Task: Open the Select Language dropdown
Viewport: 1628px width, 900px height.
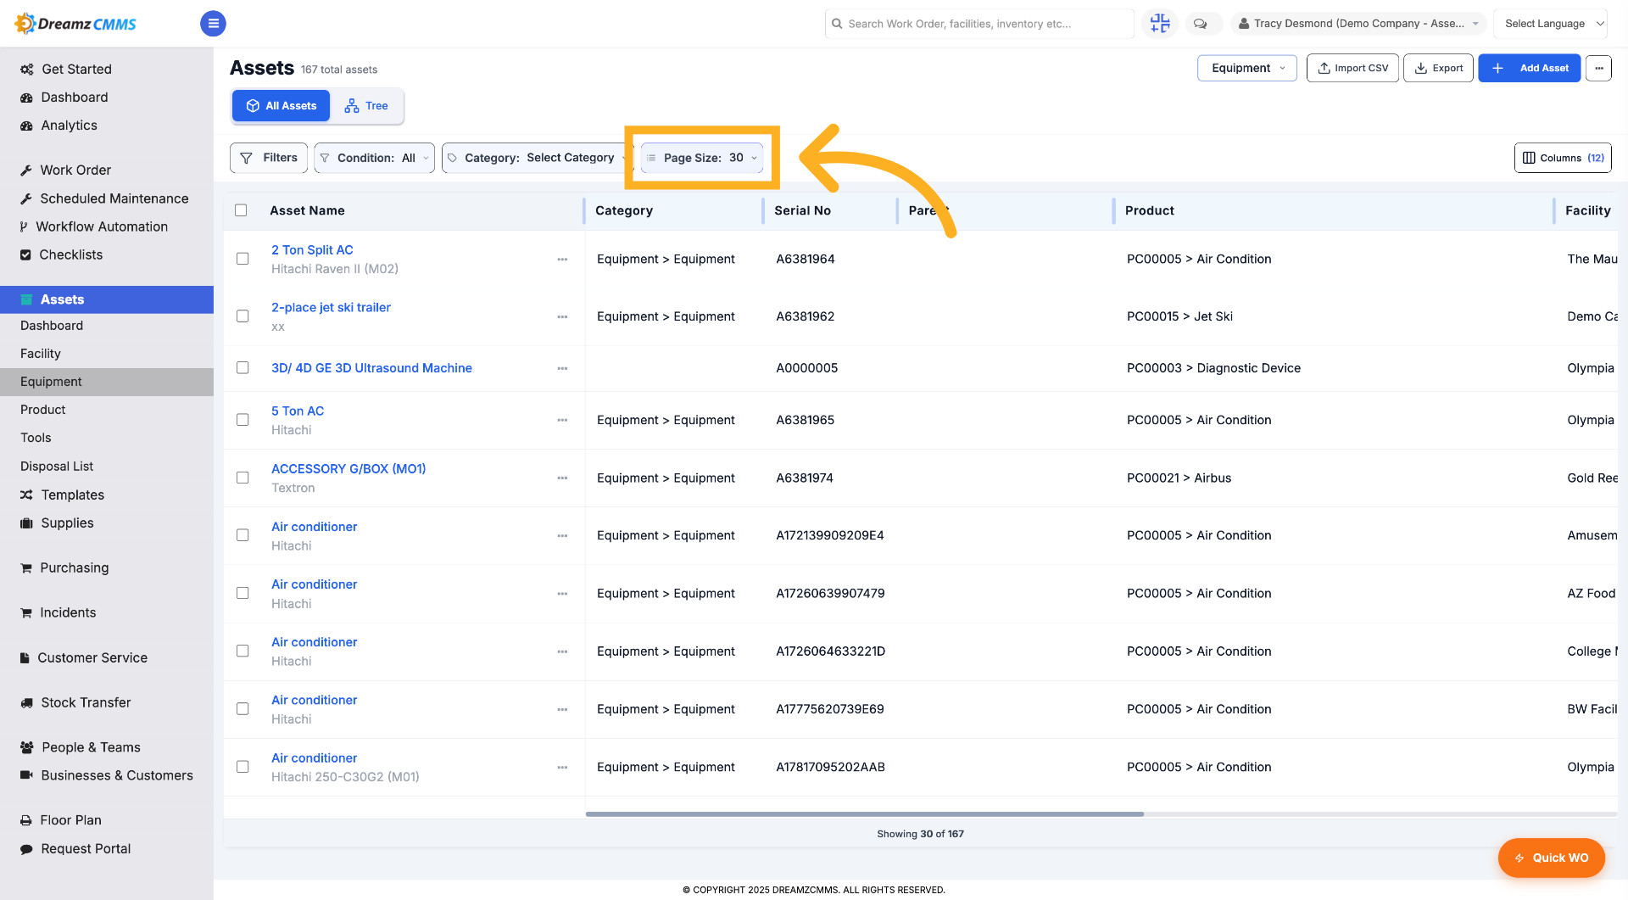Action: click(x=1550, y=24)
